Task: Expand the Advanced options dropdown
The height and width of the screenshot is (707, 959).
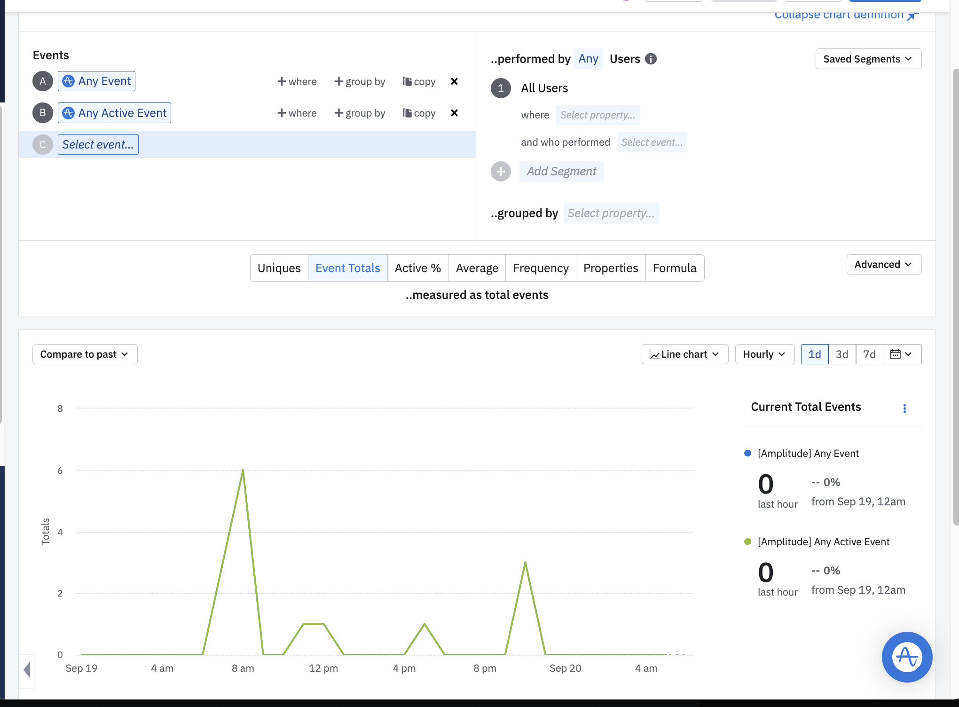Action: (883, 264)
